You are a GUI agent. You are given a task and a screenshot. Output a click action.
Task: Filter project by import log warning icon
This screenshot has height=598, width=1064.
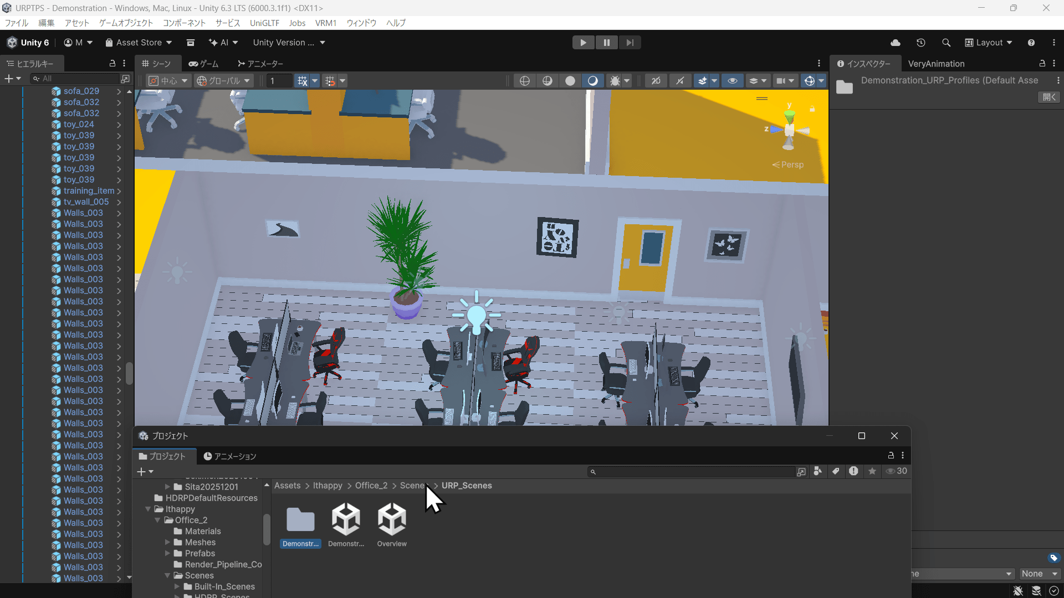[853, 471]
